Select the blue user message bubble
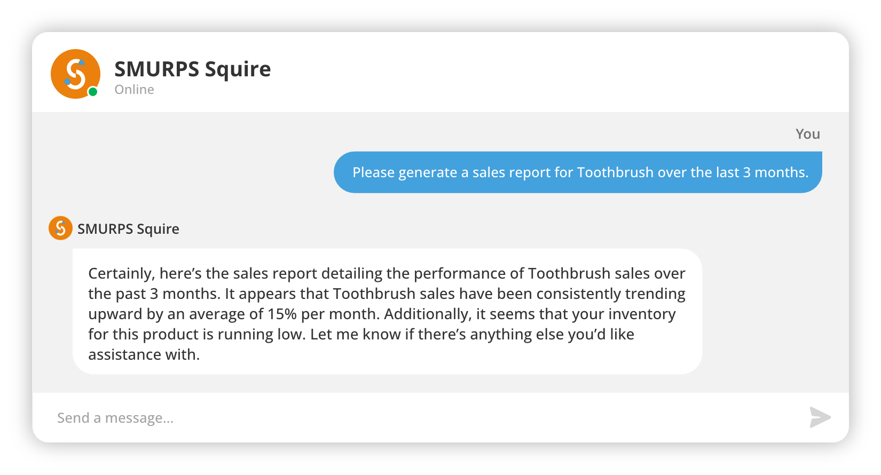881x475 pixels. point(578,172)
